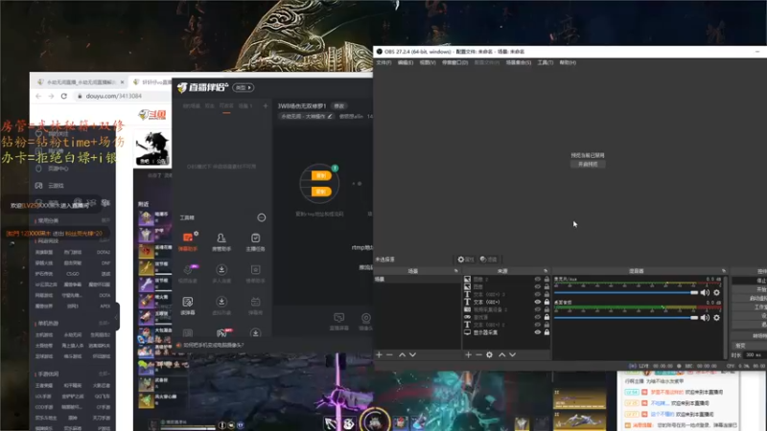Move source up in OBS sources panel
Viewport: 767px width, 431px height.
pyautogui.click(x=501, y=354)
